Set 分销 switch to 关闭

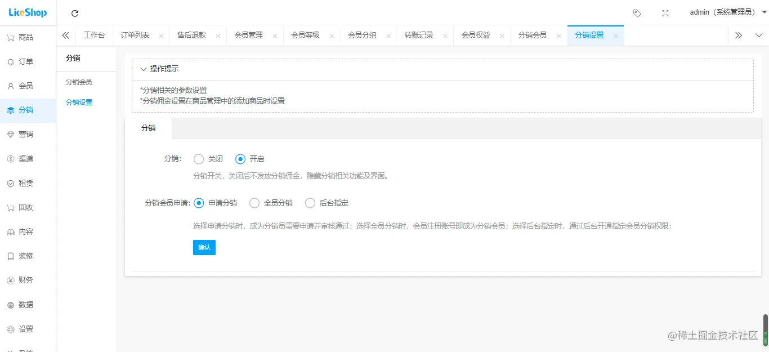208,159
